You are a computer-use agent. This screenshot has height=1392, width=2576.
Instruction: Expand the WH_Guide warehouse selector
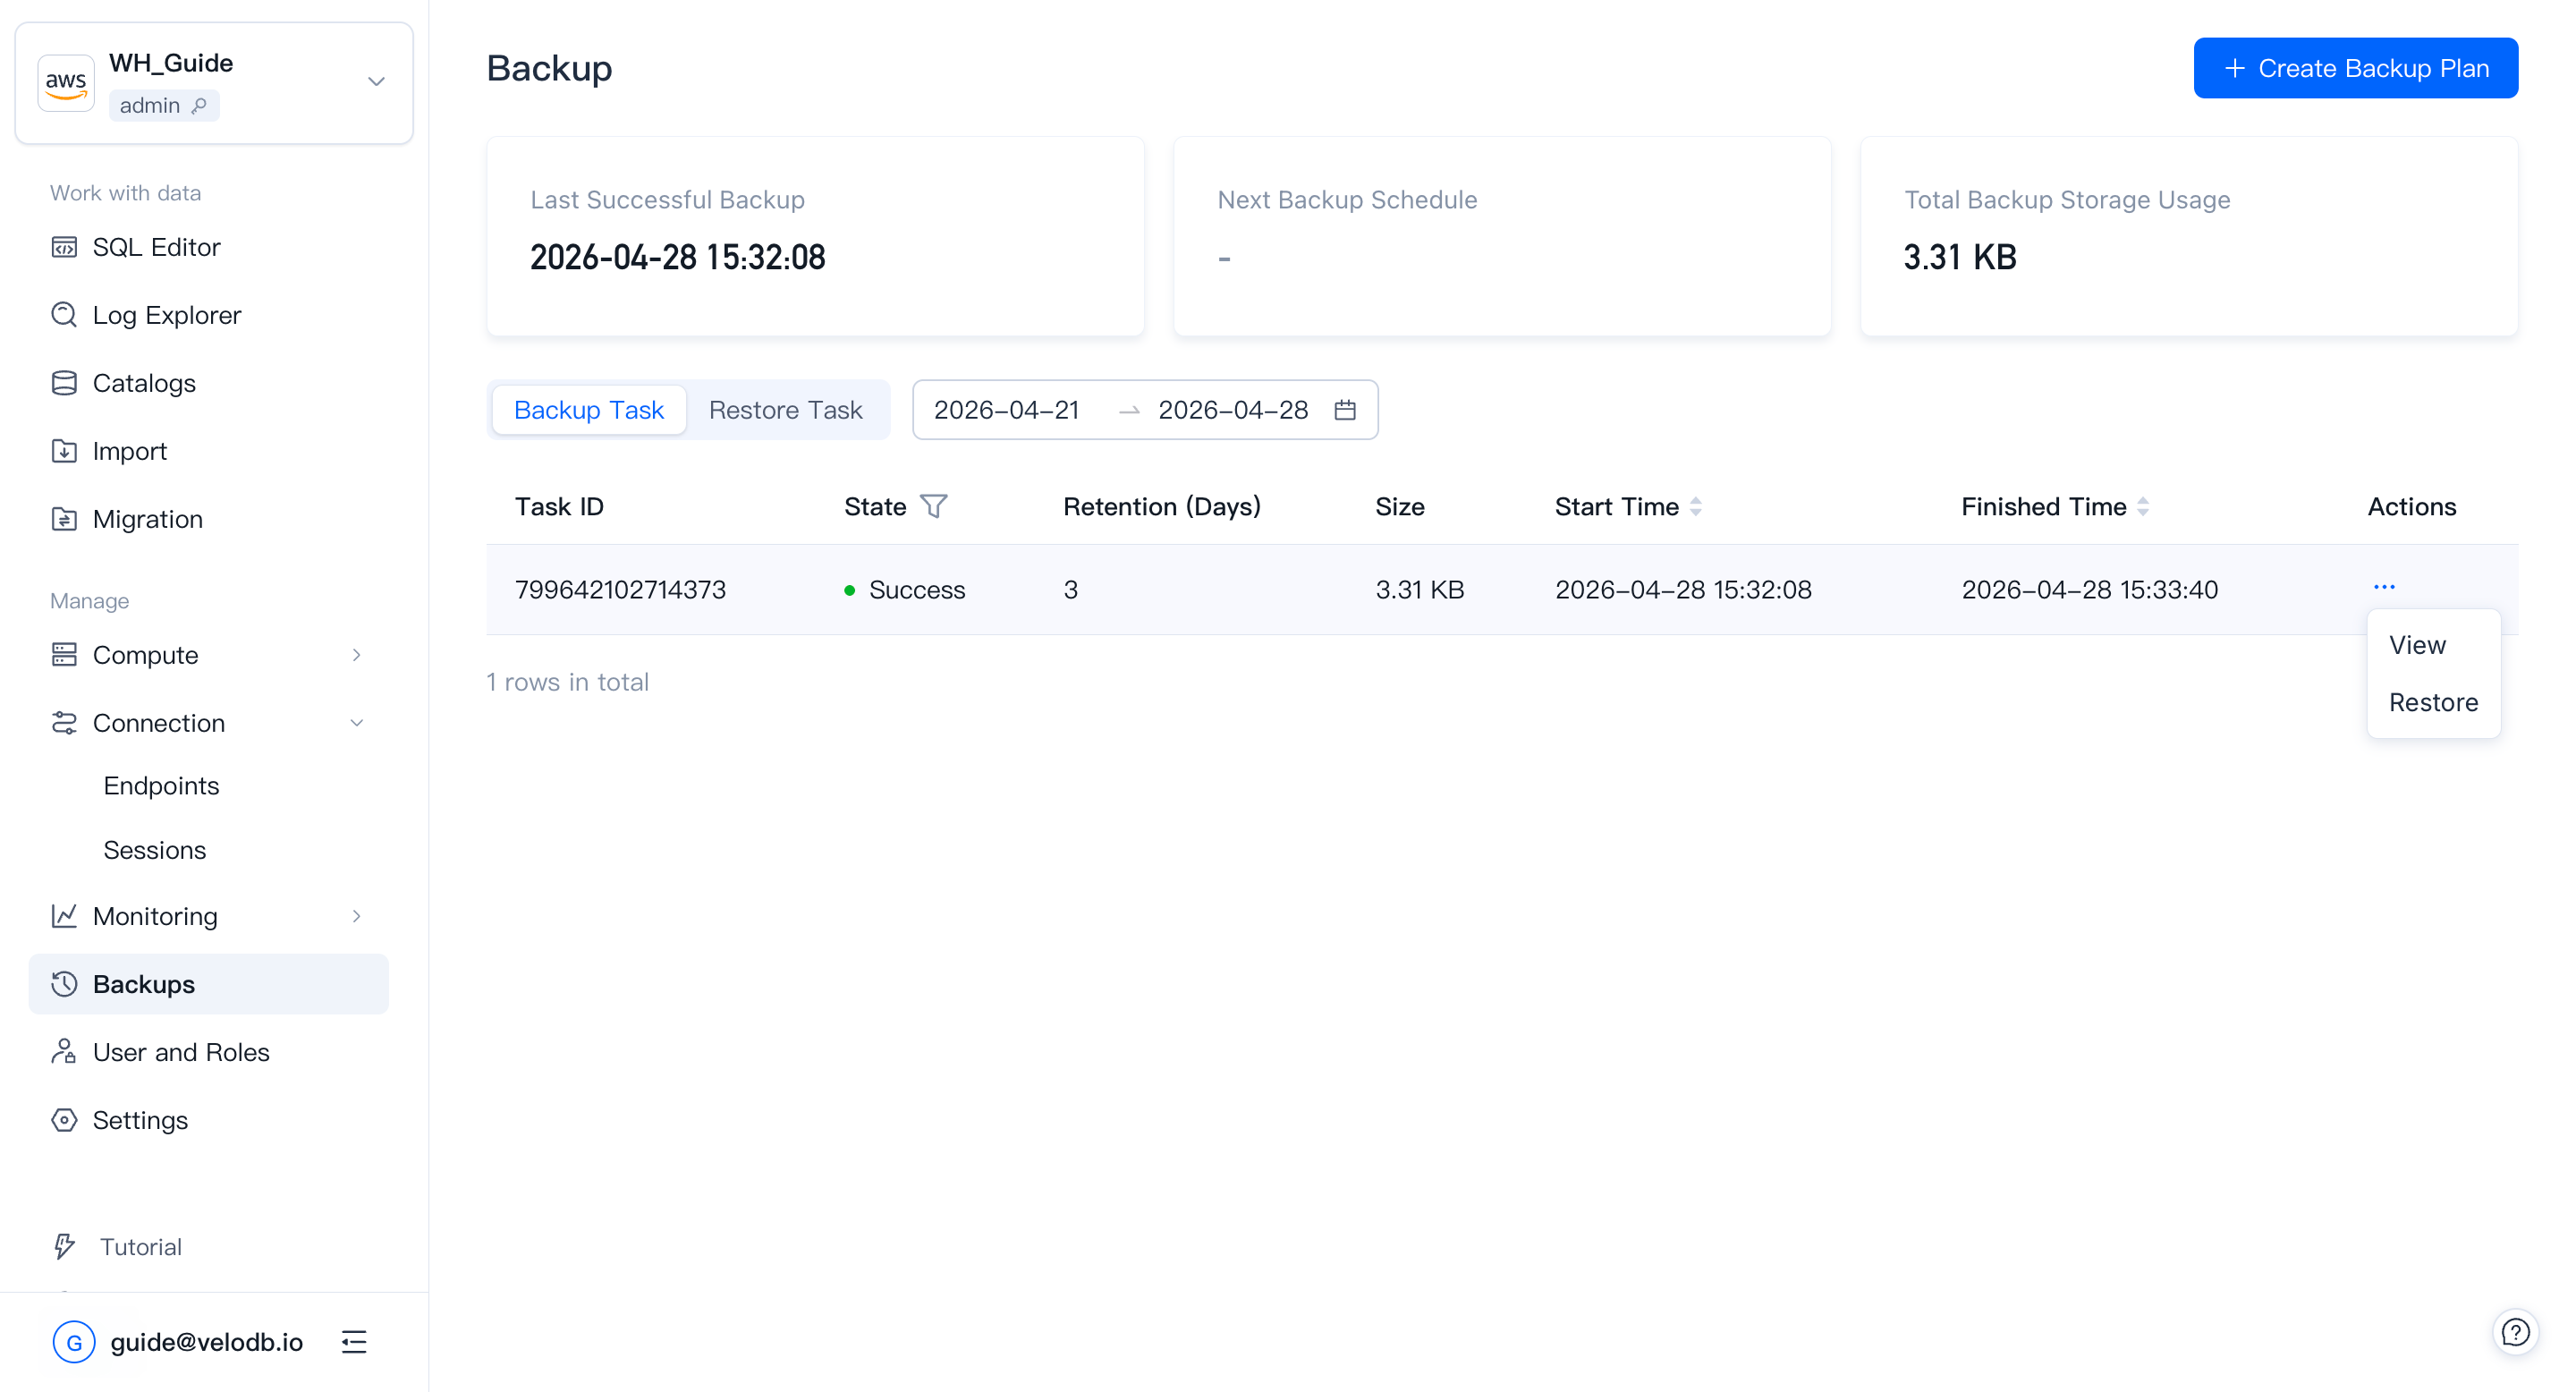point(376,82)
